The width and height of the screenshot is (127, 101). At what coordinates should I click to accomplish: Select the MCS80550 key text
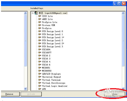(x=47, y=71)
